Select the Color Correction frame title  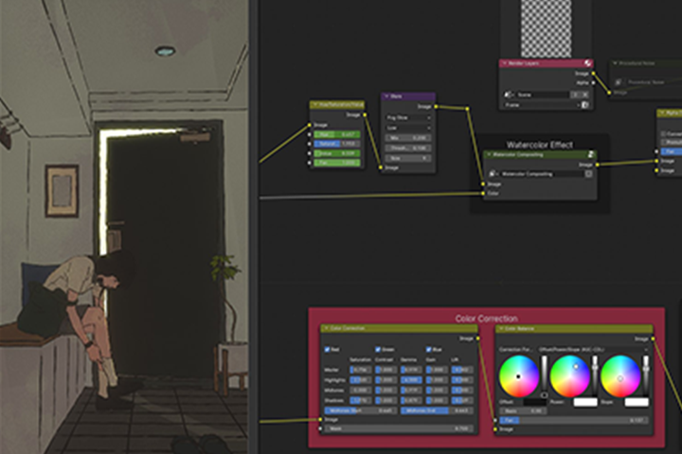click(486, 319)
